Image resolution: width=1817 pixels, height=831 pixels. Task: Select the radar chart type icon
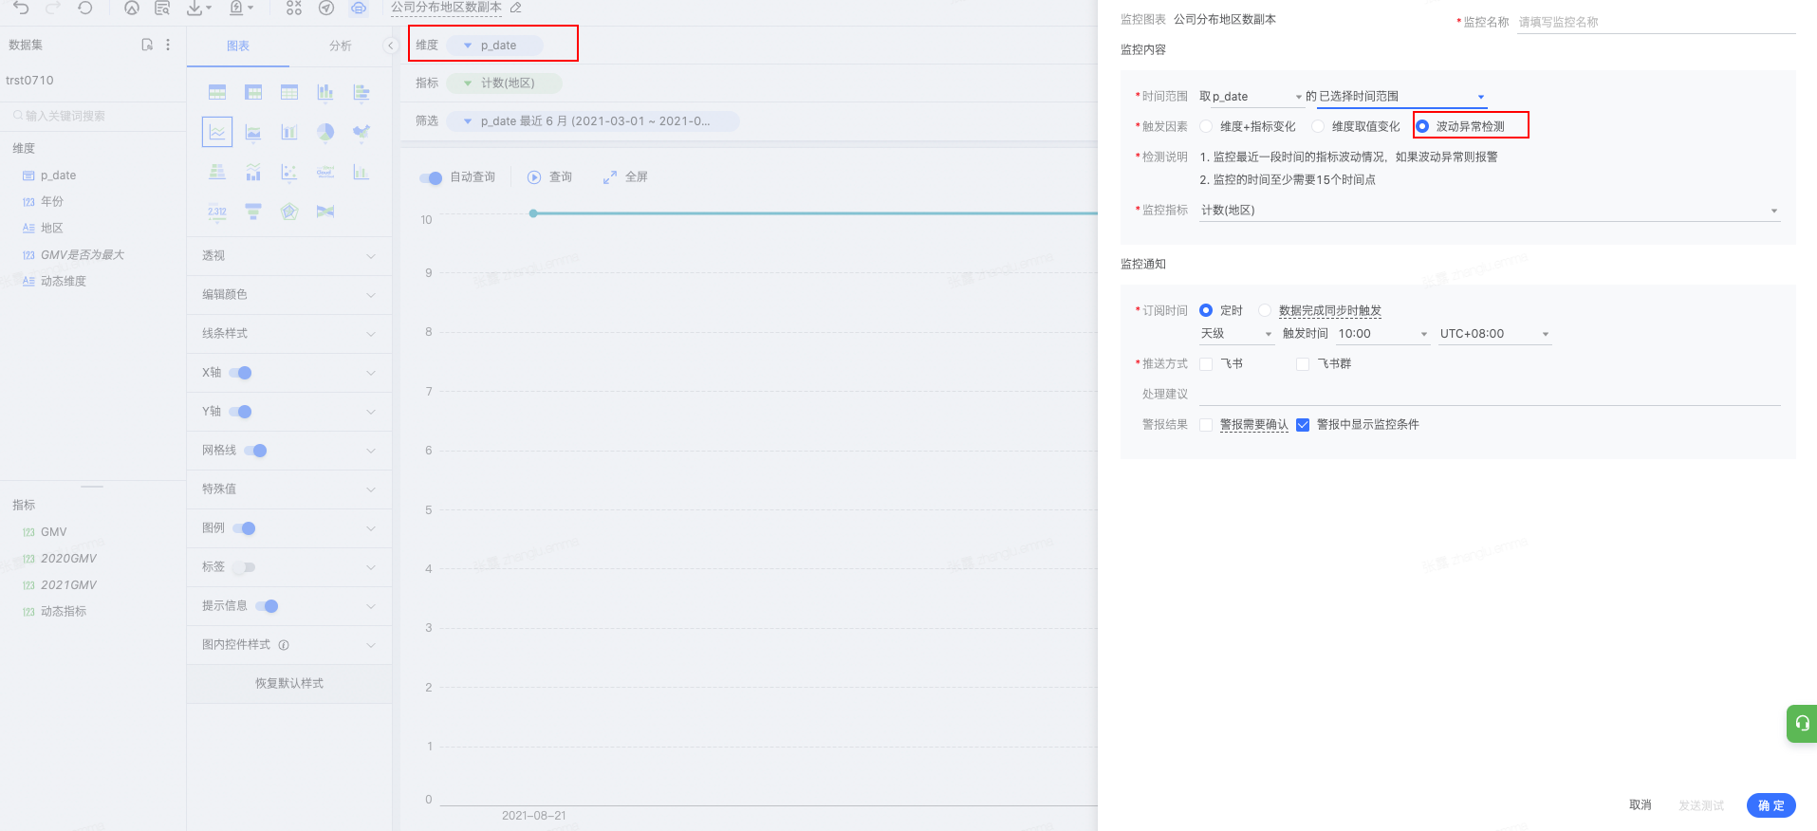click(x=289, y=212)
